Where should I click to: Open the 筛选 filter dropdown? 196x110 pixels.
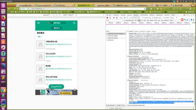coord(40,37)
